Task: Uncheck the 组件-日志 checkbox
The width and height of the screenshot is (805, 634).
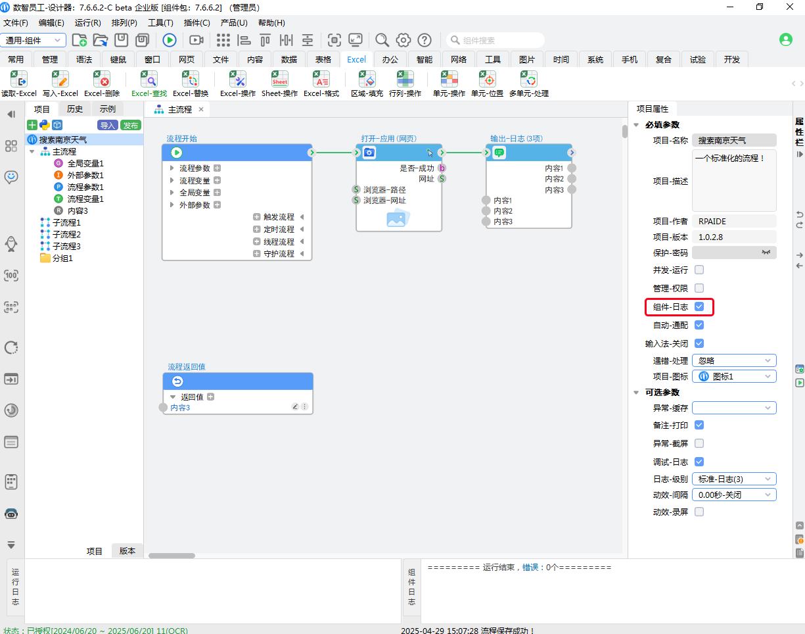Action: (x=699, y=306)
